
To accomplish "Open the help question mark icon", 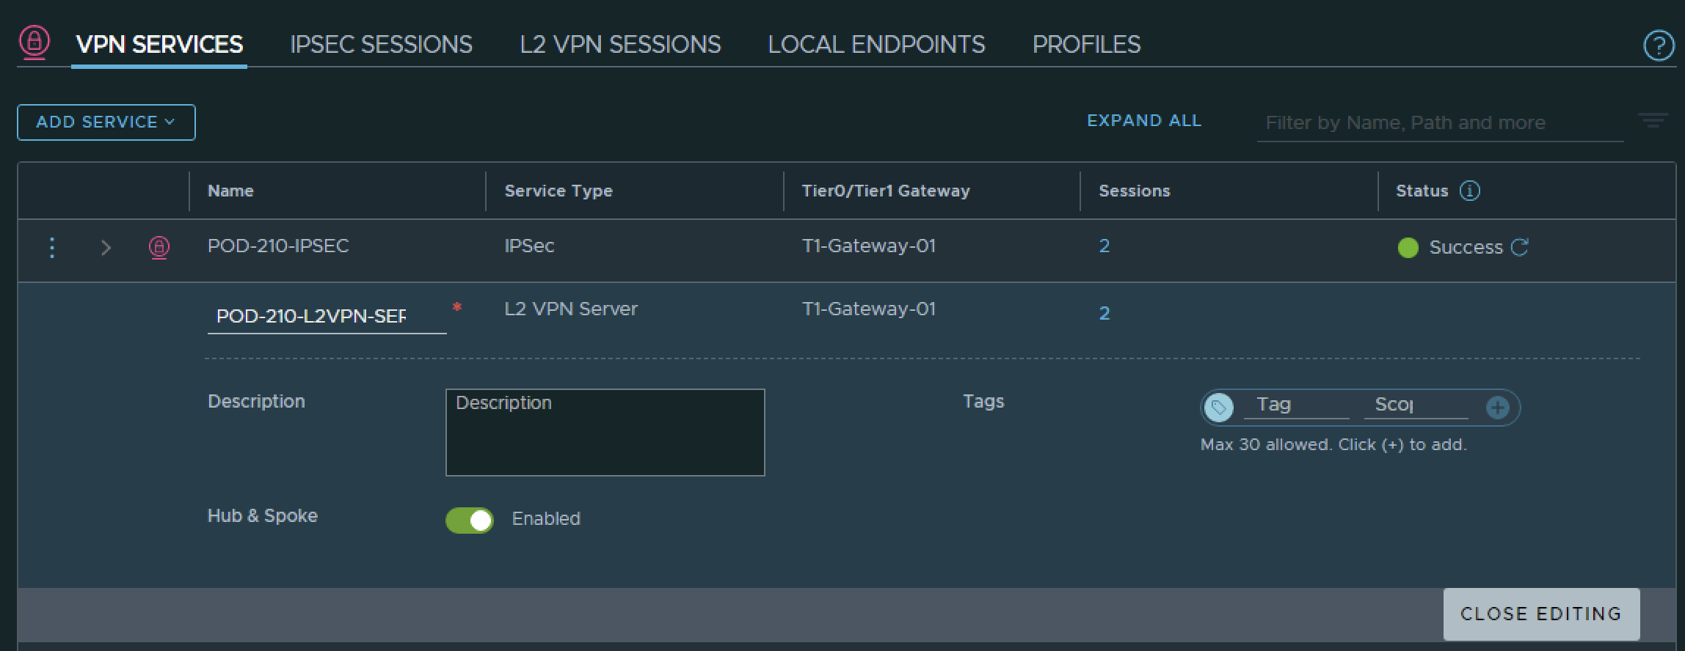I will pyautogui.click(x=1658, y=45).
